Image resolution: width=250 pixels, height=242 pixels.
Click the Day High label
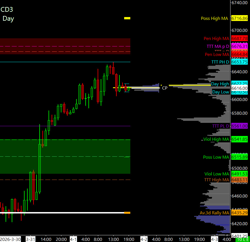click(220, 84)
